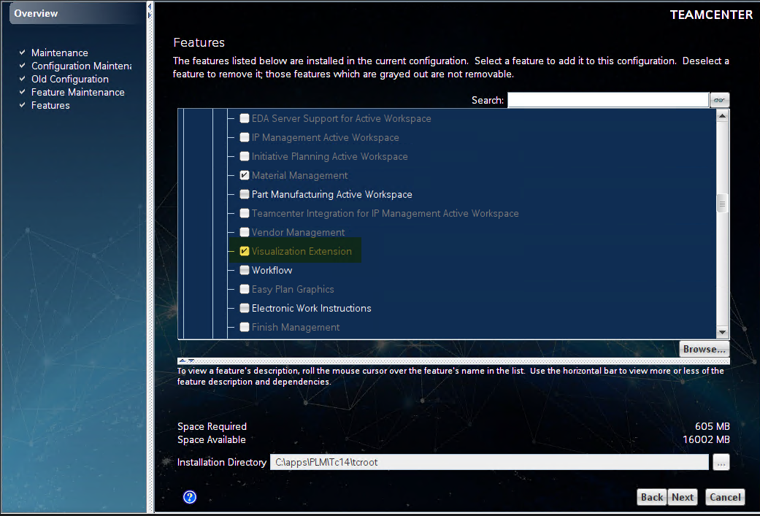Open the Installation Directory ellipsis browse icon

(x=721, y=462)
